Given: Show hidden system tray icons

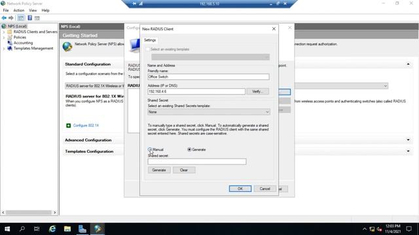Looking at the screenshot, I should [365, 229].
